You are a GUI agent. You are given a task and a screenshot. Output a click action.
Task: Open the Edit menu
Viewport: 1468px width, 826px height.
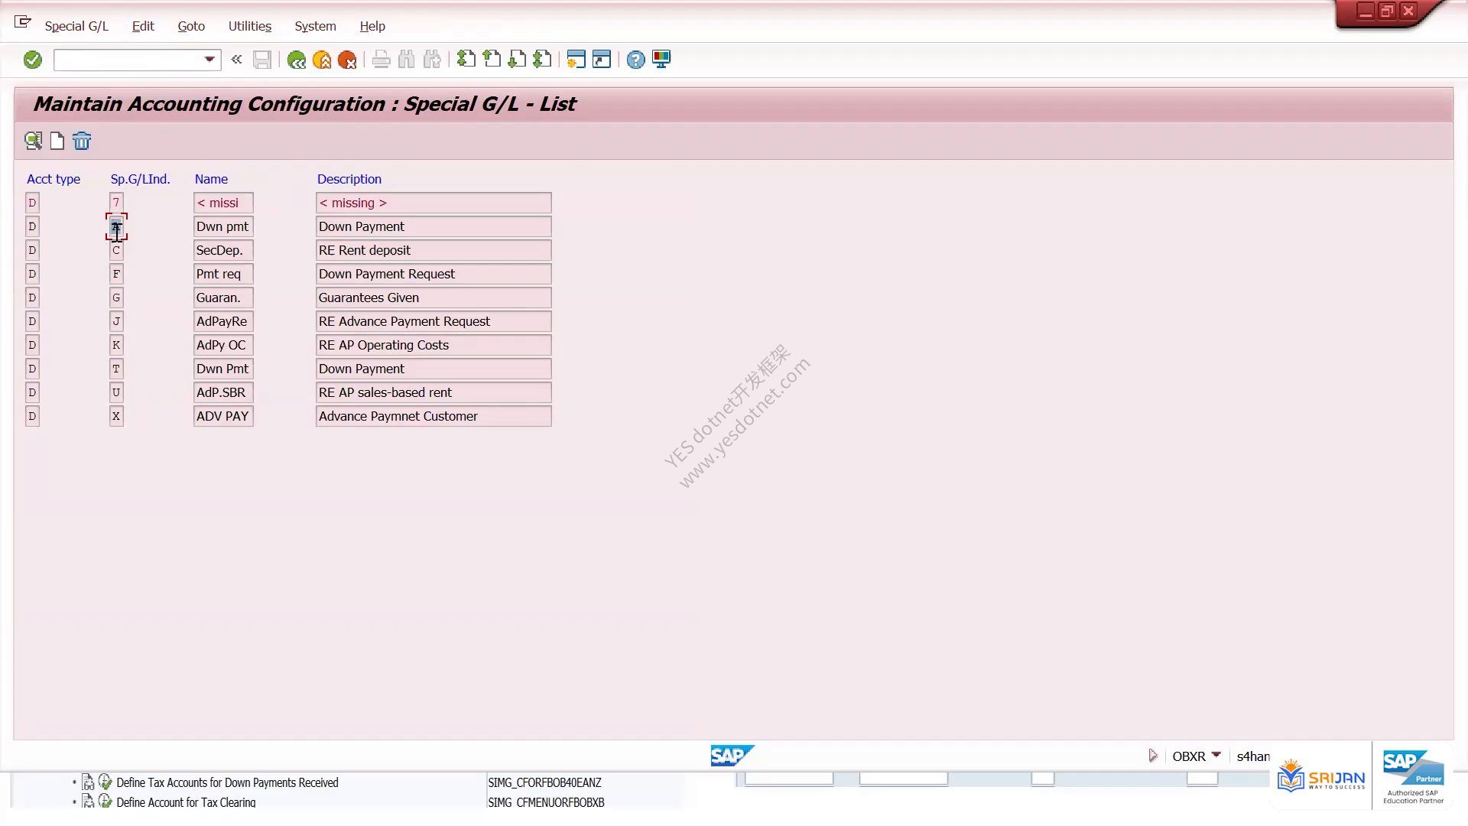click(143, 26)
